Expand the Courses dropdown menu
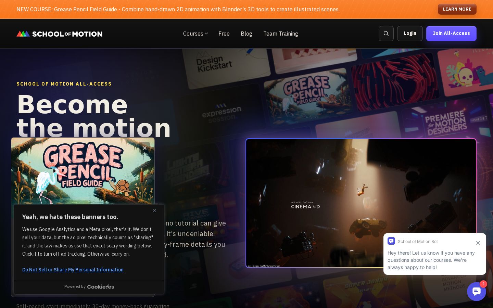The width and height of the screenshot is (493, 308). click(x=195, y=34)
